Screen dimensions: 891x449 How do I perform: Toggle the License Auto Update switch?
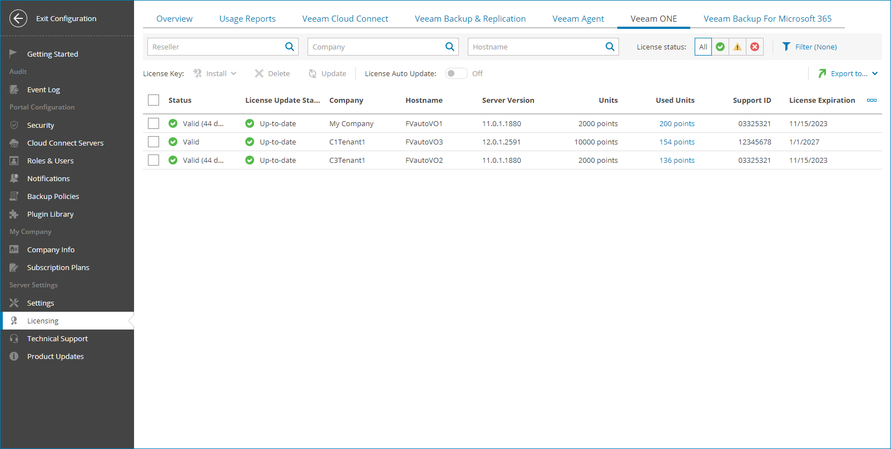(x=456, y=73)
